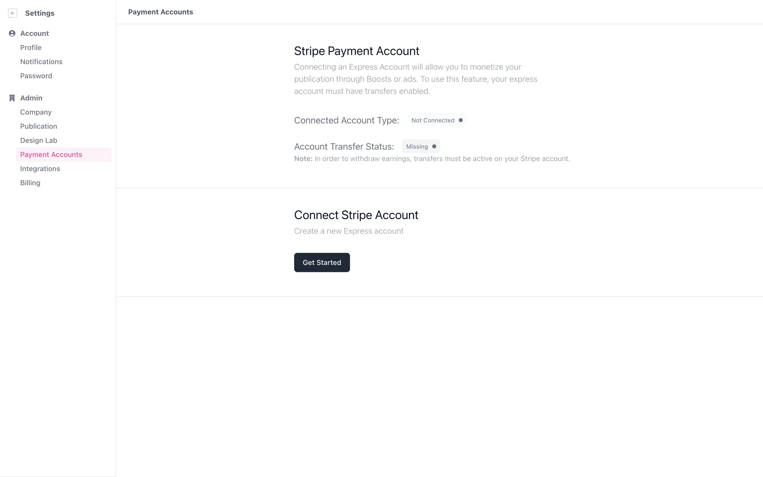Click the Not Connected status dot
The height and width of the screenshot is (477, 763).
point(461,120)
